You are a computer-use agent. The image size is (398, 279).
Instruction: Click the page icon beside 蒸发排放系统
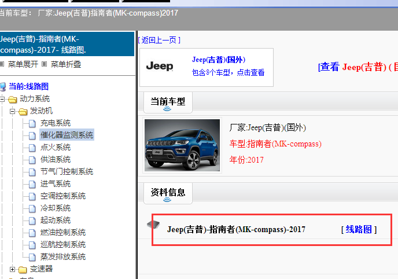click(x=32, y=258)
